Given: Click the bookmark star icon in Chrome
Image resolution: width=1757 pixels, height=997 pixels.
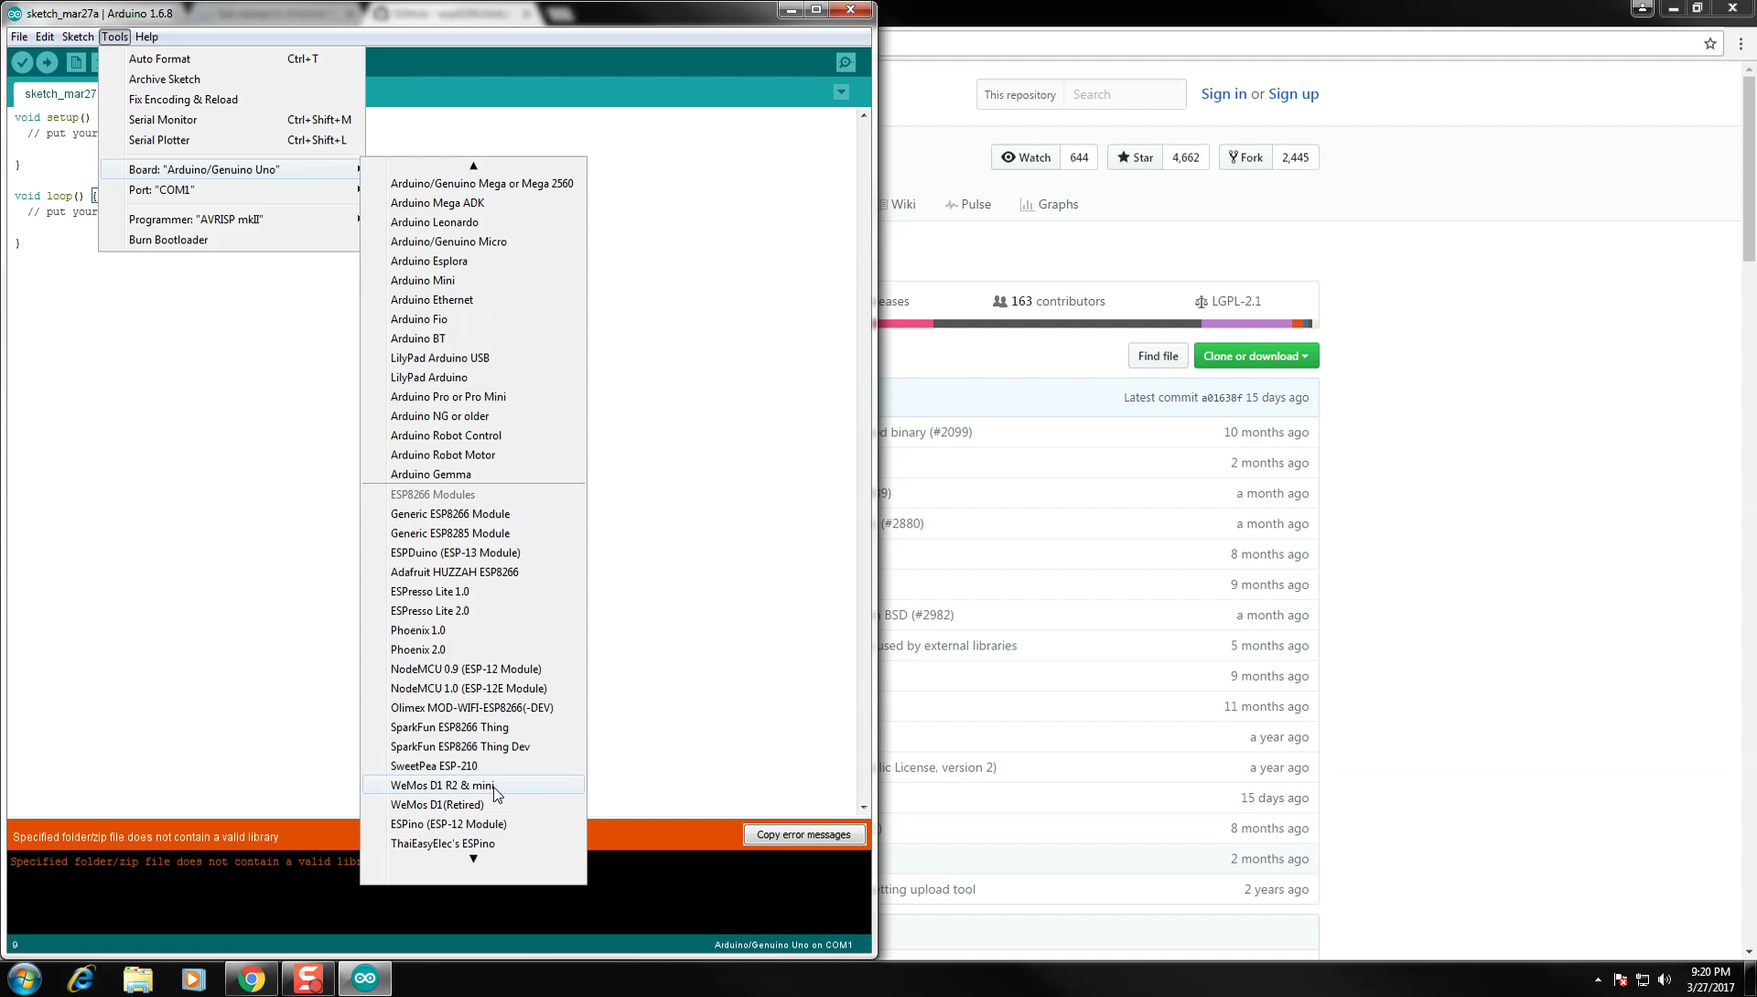Looking at the screenshot, I should (x=1709, y=43).
